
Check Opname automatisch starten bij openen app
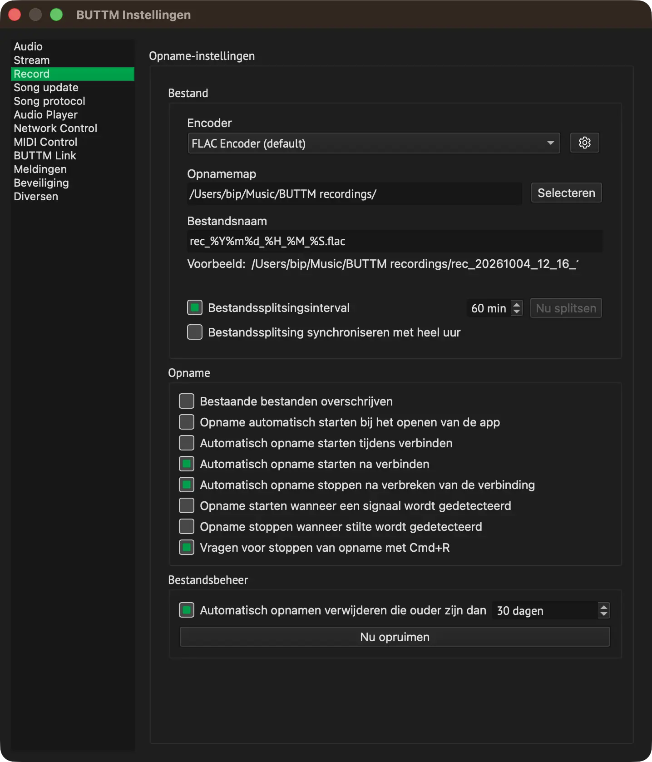[187, 422]
